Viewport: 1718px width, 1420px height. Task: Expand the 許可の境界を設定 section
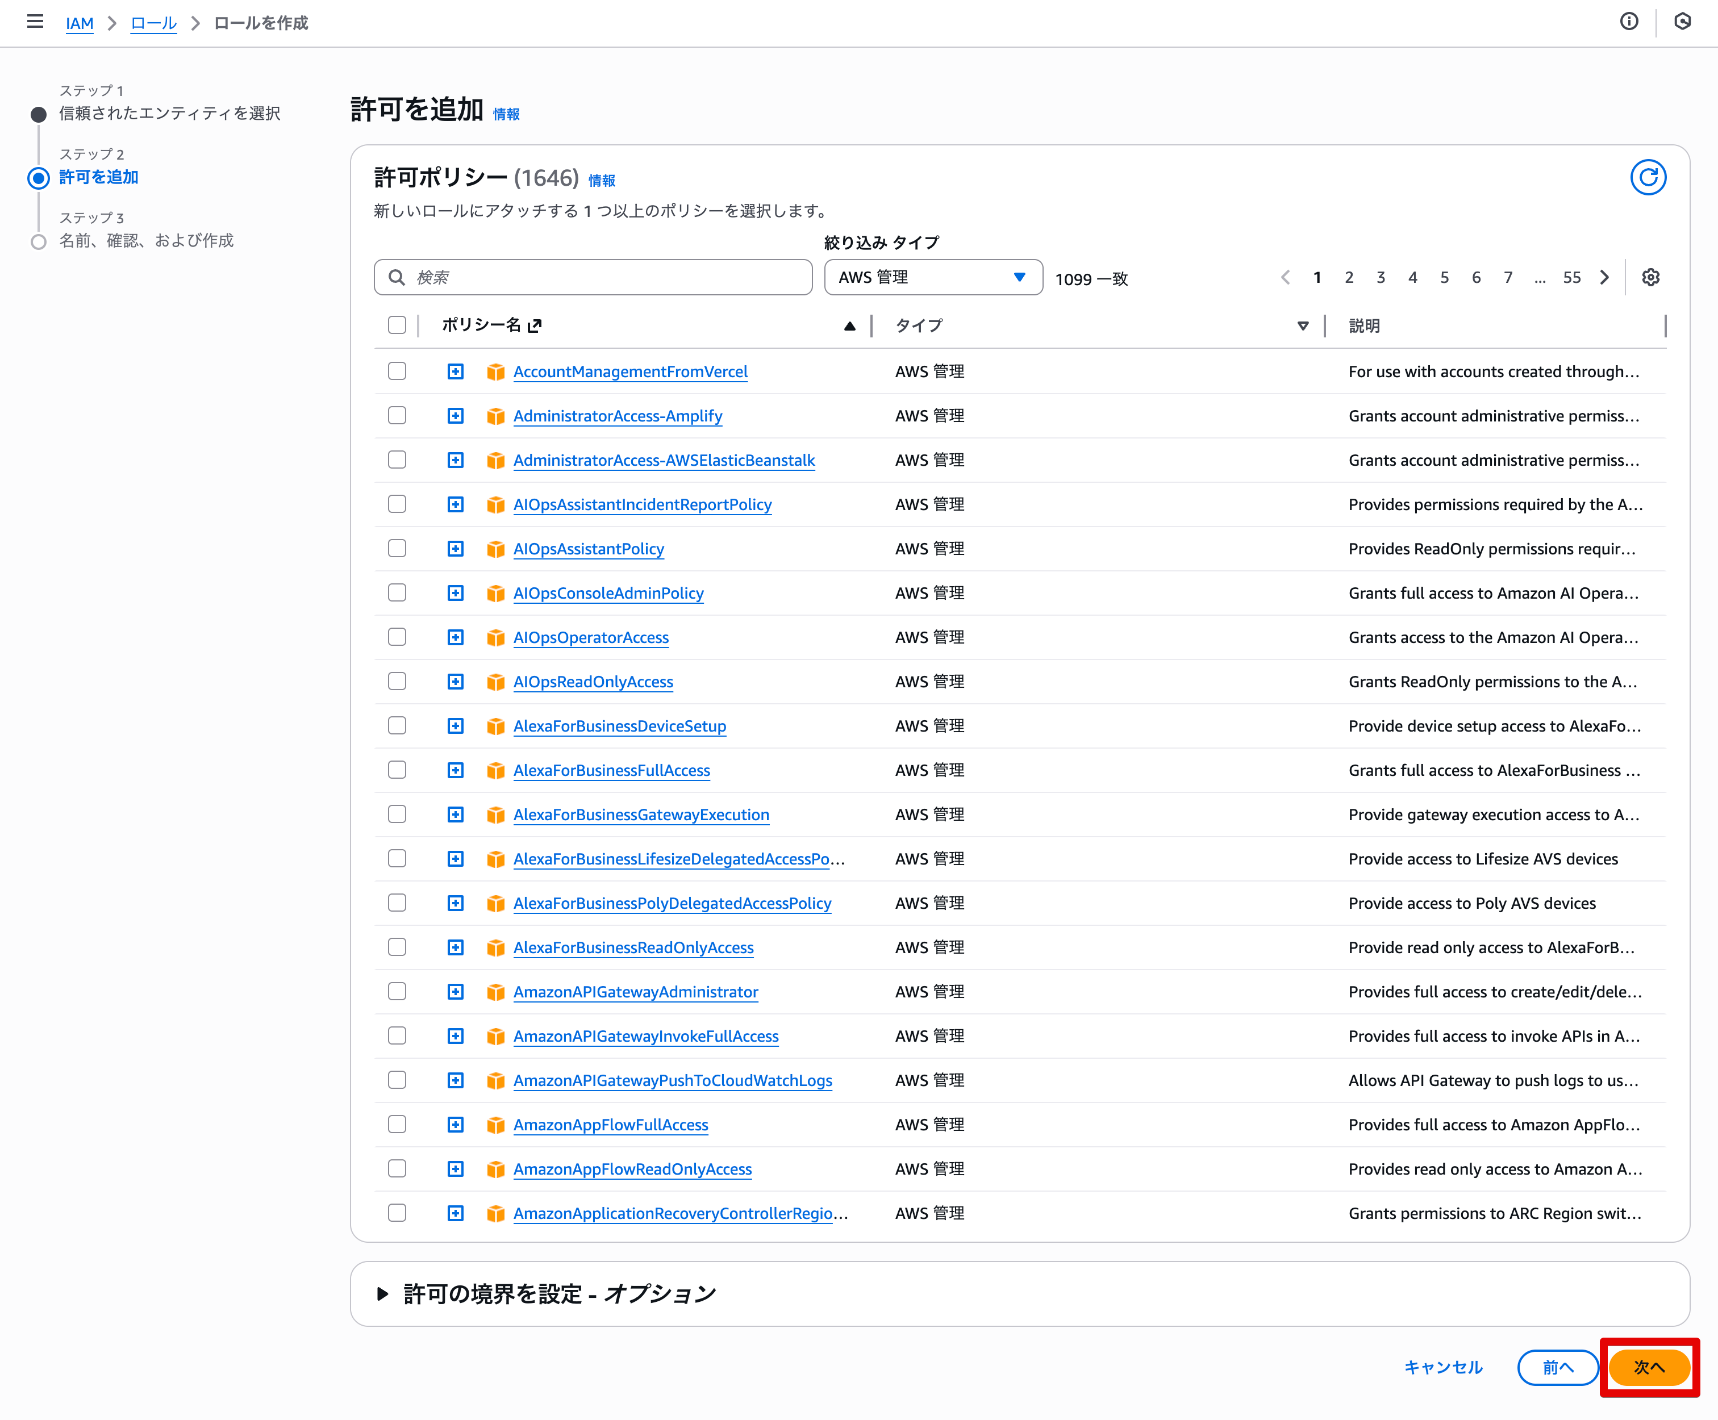point(382,1295)
